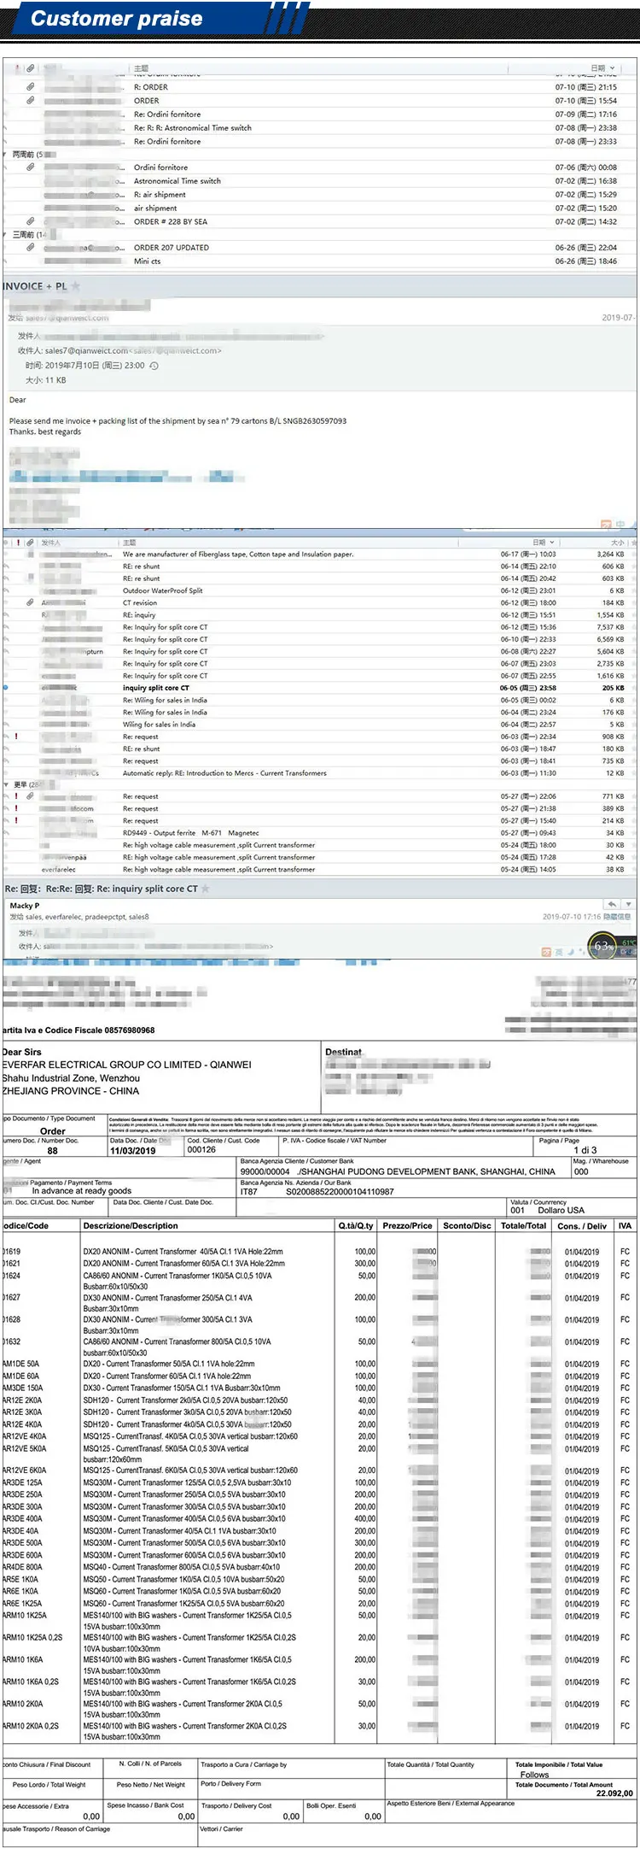The height and width of the screenshot is (1849, 640).
Task: Click the invoice total amount 22.092,00
Action: tap(614, 1793)
